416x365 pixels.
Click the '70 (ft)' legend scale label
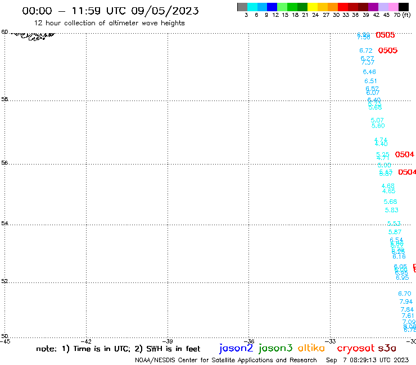[x=402, y=15]
